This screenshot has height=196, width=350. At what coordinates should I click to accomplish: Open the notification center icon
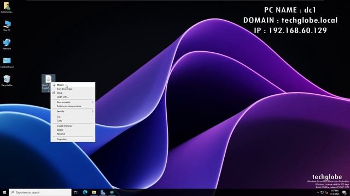click(345, 192)
